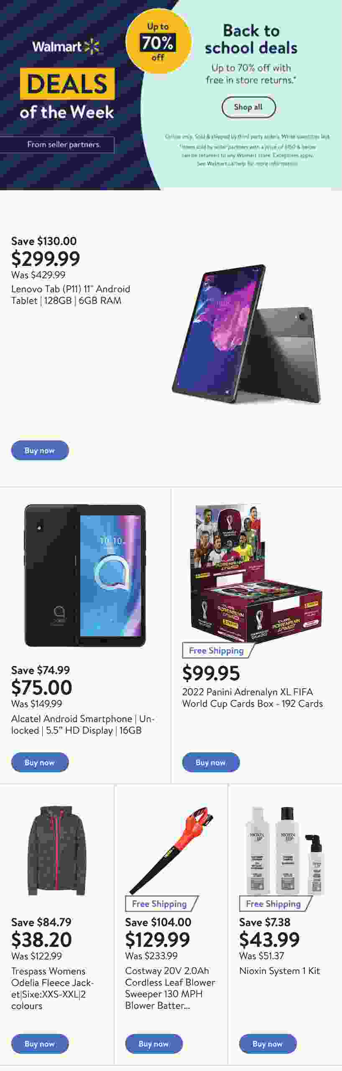Buy the Lenovo Tab P11 tablet now
Image resolution: width=342 pixels, height=1071 pixels.
coord(40,450)
